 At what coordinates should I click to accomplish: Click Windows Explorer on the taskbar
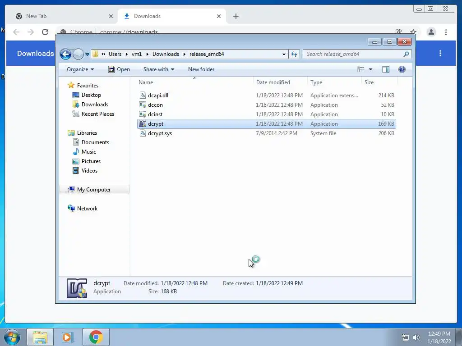click(40, 337)
